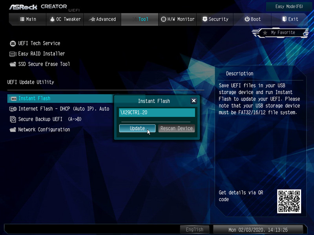Click the Instant Flash dialog title
Screen dimensions: 314x235
154,101
